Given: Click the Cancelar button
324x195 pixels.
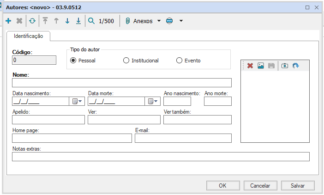Looking at the screenshot, I should click(x=260, y=185).
